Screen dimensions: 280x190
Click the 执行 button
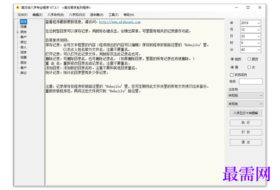[246, 123]
